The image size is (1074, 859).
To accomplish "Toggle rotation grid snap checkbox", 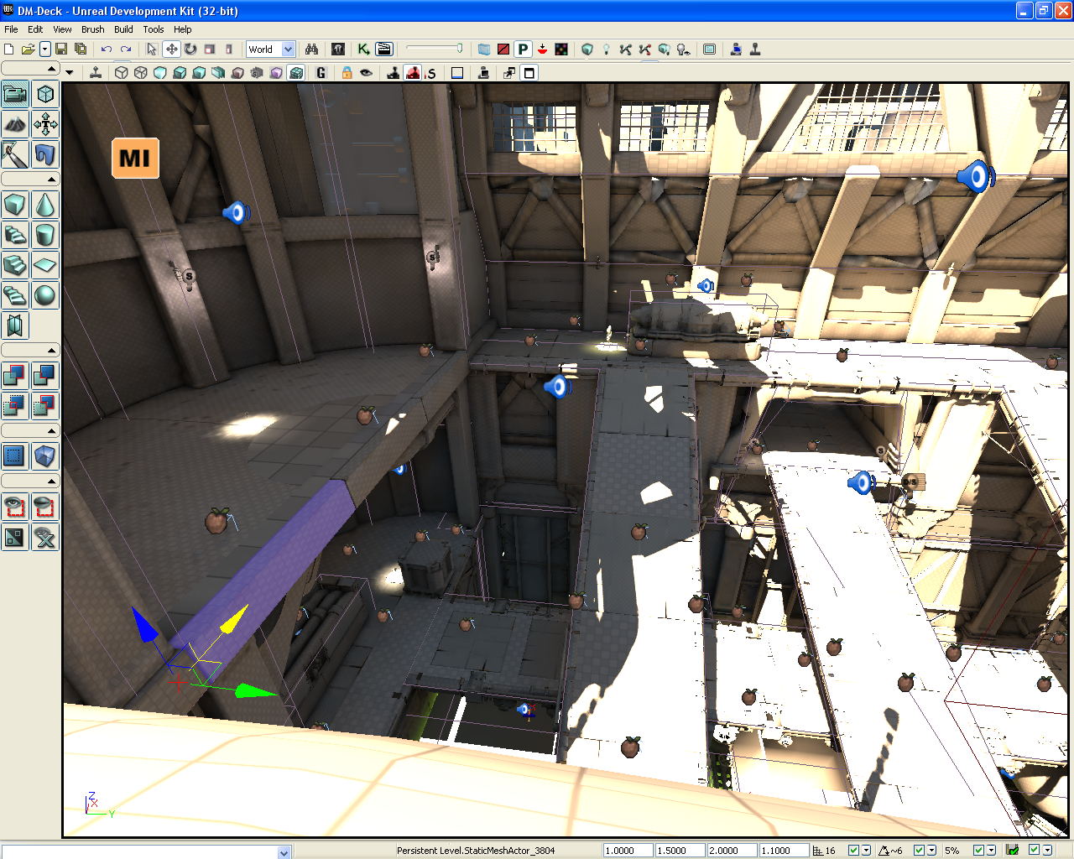I will coord(919,851).
